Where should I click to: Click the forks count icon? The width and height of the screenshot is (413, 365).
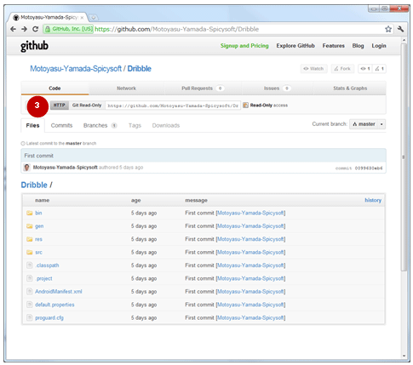(379, 69)
